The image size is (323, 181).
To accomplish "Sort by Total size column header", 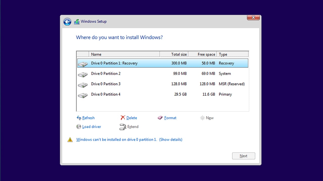I will pos(174,54).
